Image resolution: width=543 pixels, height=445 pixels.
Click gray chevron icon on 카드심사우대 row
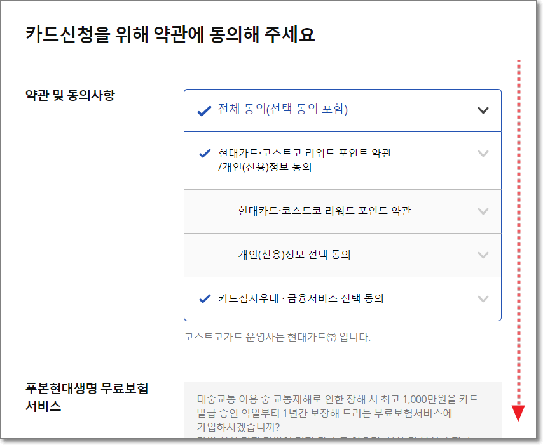point(482,298)
